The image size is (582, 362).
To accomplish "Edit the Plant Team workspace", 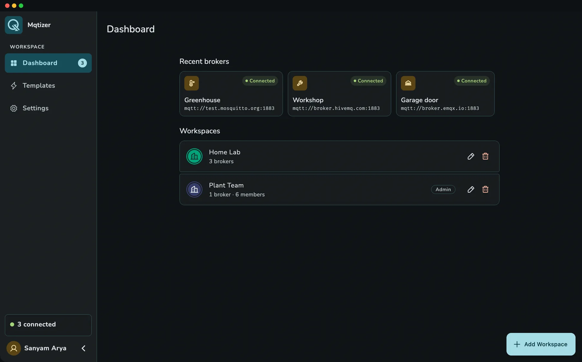I will pyautogui.click(x=471, y=189).
